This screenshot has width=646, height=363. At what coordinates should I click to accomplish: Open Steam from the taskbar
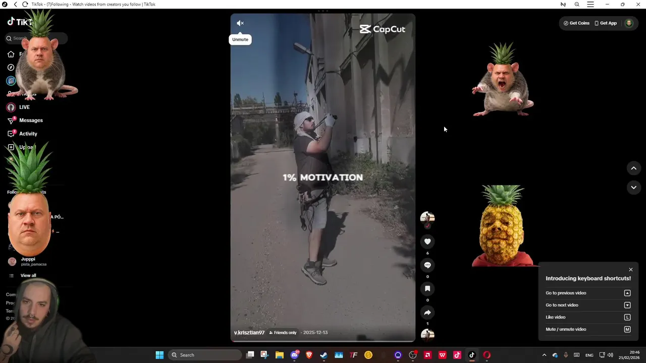coord(324,355)
